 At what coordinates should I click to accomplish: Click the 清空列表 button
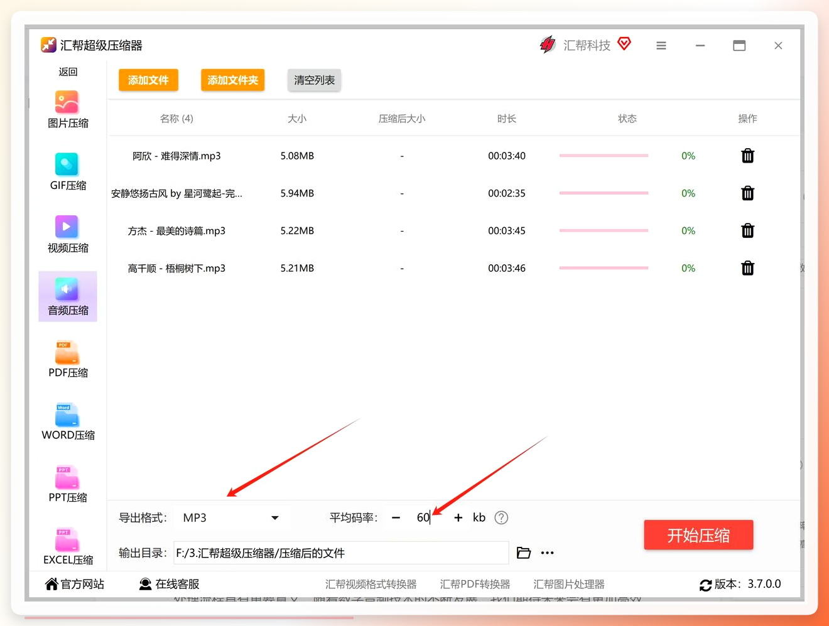pos(315,80)
